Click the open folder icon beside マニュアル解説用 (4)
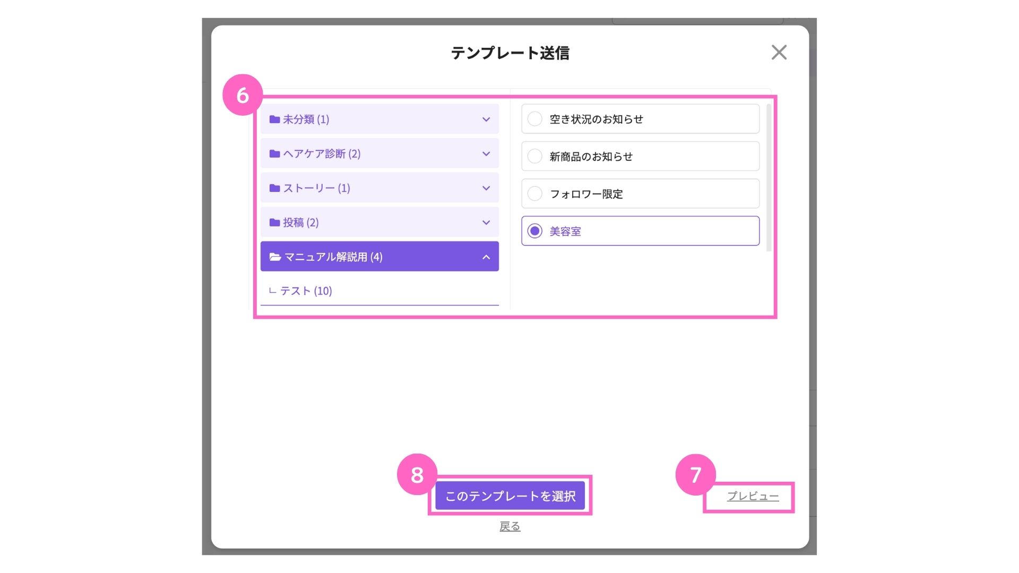This screenshot has width=1019, height=573. point(275,257)
